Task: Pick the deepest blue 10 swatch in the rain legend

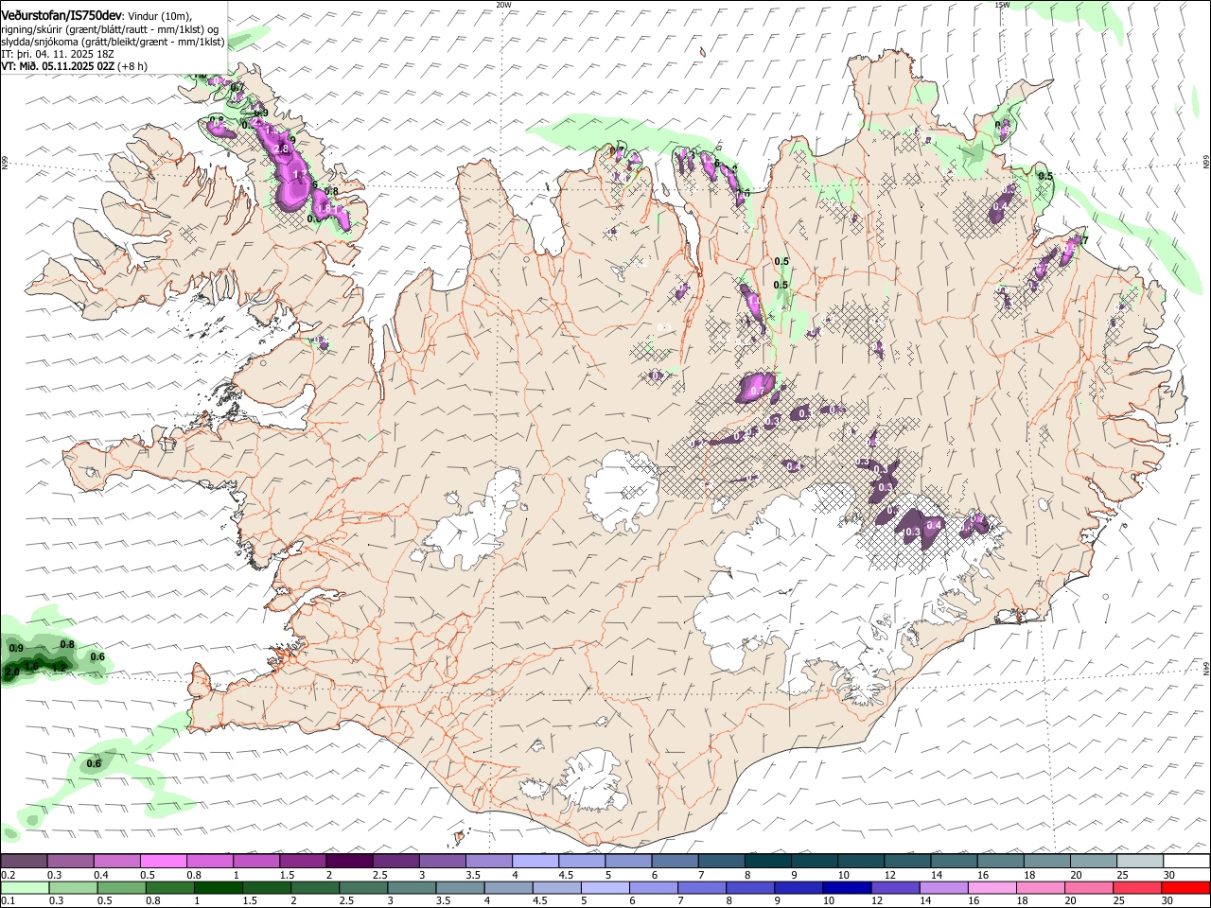Action: coord(847,888)
